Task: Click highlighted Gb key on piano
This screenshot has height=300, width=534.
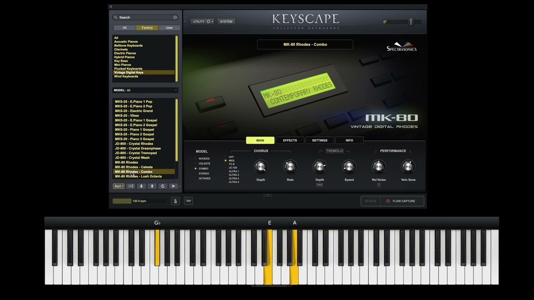Action: 157,248
